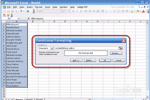The image size is (150, 100).
Task: Open the Edit menu
Action: tap(15, 7)
